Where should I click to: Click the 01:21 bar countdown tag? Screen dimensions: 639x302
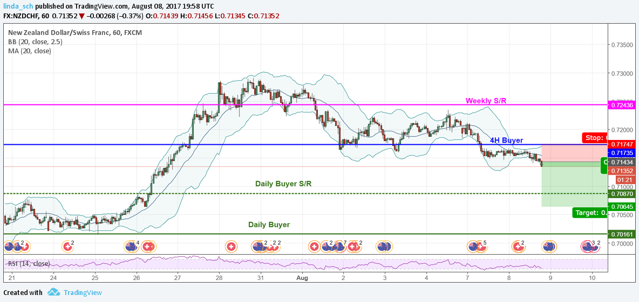tap(624, 179)
